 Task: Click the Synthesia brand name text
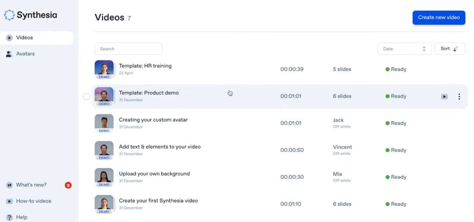pyautogui.click(x=37, y=15)
